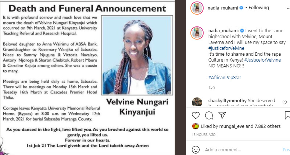290x155 pixels.
Task: Click shackylltymmothy commenter username
Action: [227, 101]
